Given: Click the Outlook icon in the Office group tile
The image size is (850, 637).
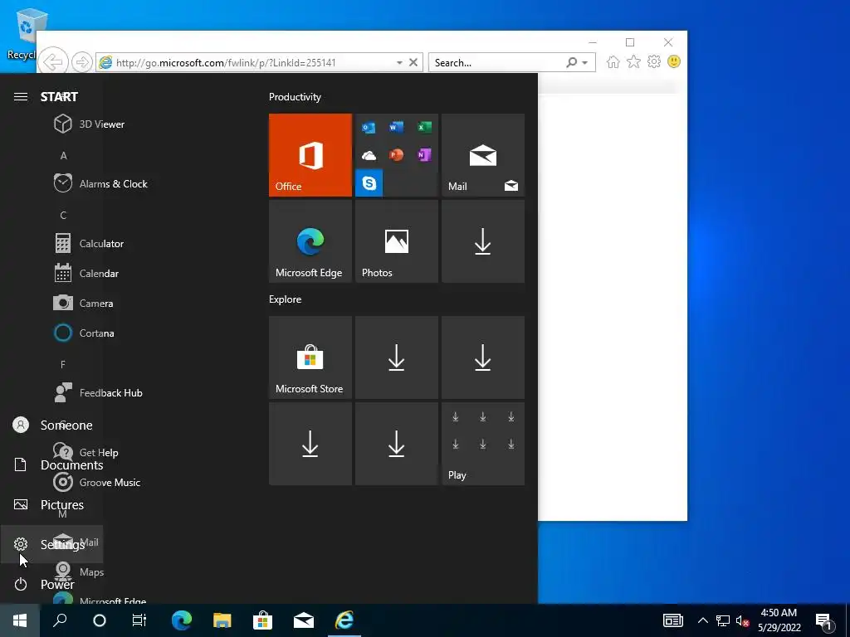Looking at the screenshot, I should tap(369, 128).
